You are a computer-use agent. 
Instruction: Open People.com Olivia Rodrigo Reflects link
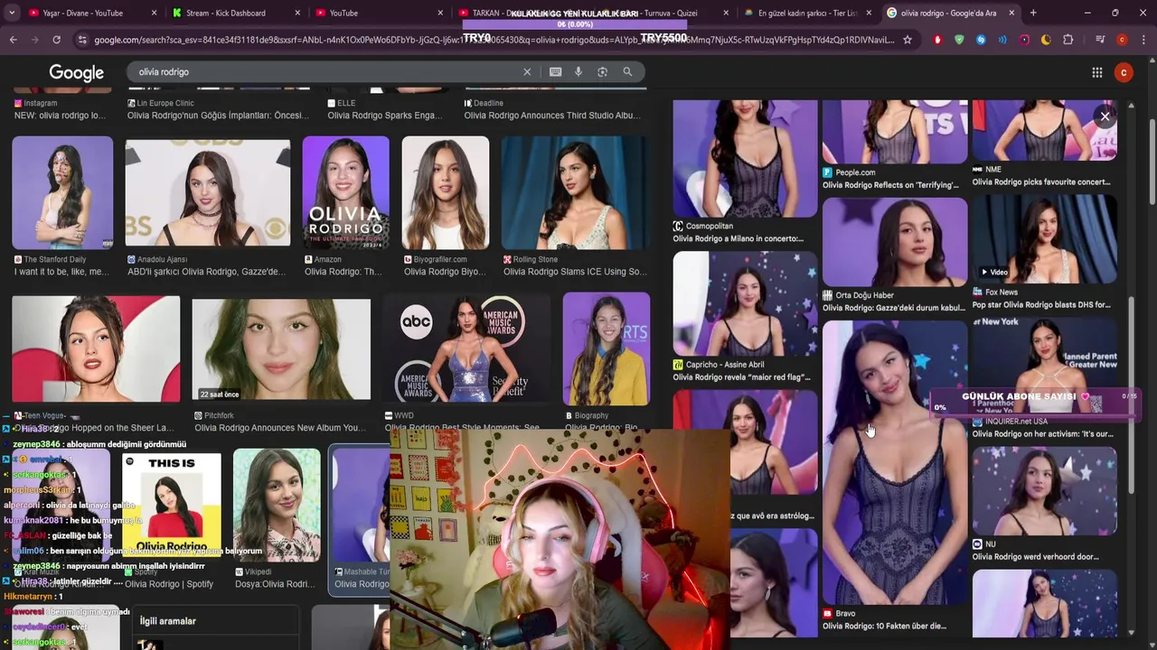pos(890,185)
